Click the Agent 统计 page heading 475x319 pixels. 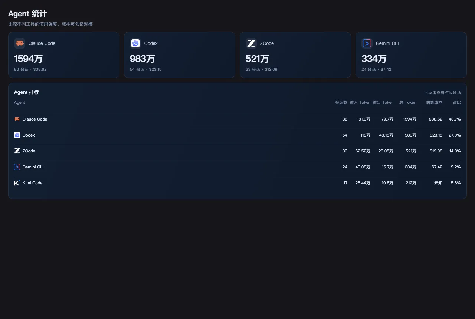27,14
